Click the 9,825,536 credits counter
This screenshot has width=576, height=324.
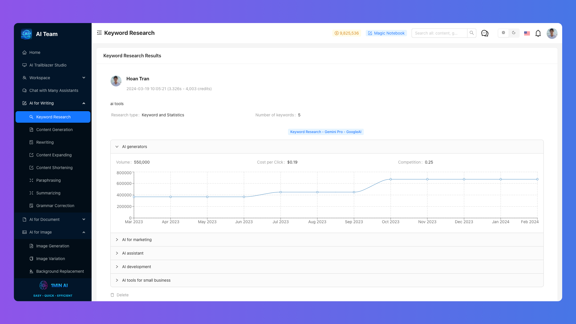347,33
